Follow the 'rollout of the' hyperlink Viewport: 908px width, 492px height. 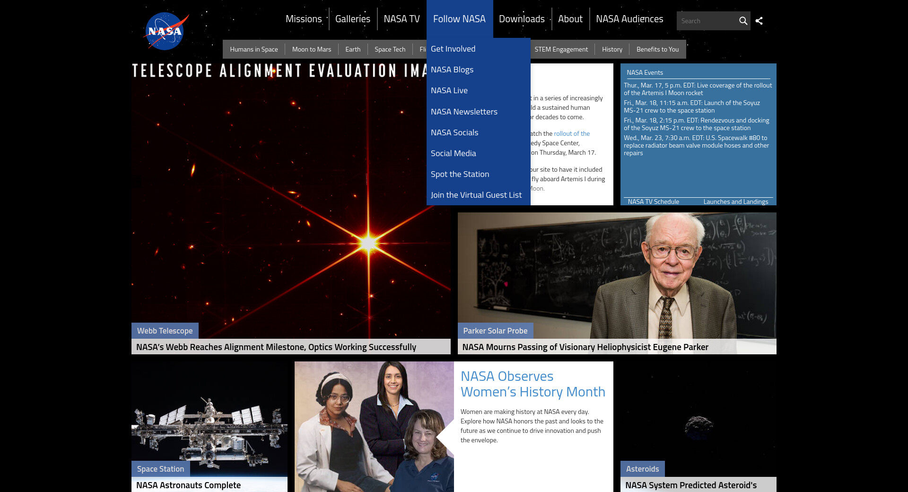click(x=572, y=133)
